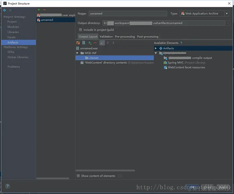234x194 pixels.
Task: Switch to the Output Layout tab
Action: [x=88, y=37]
